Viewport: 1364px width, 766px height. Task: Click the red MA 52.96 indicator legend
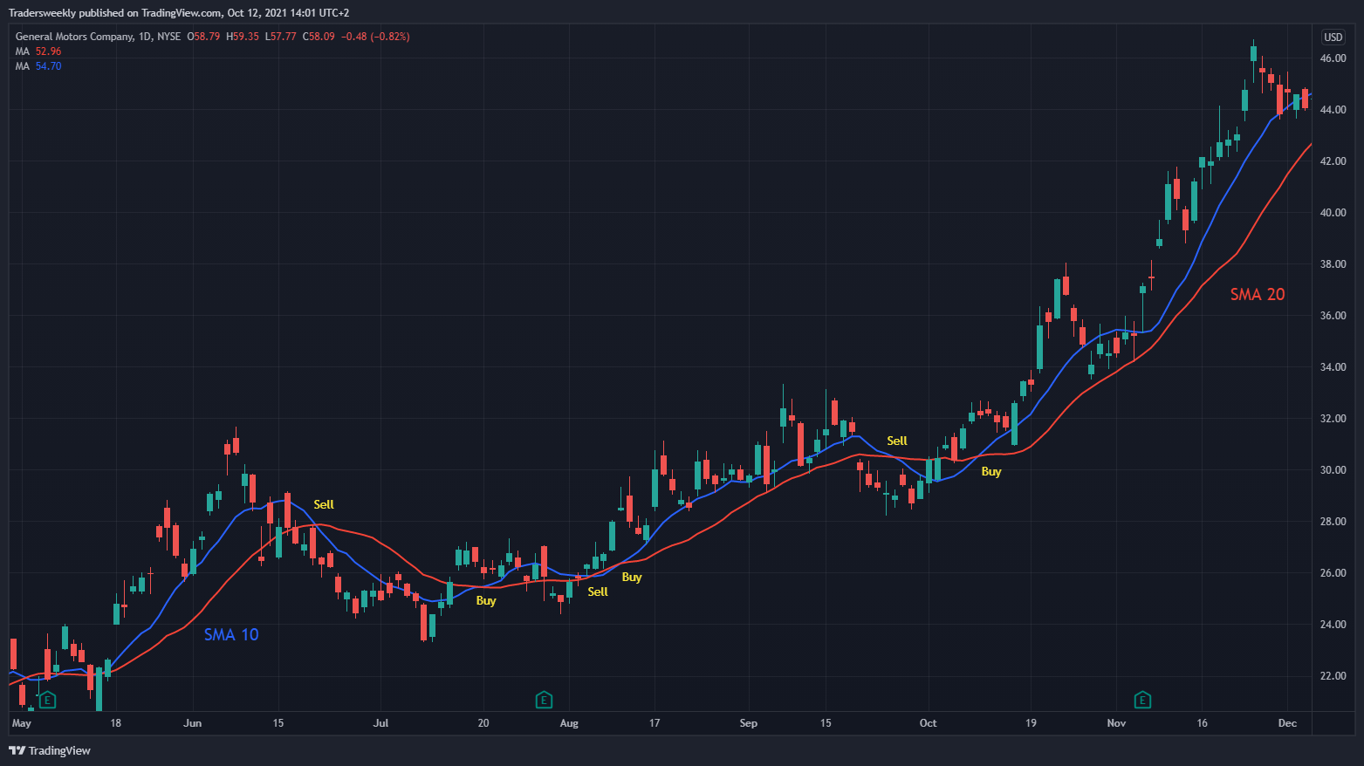(x=38, y=51)
